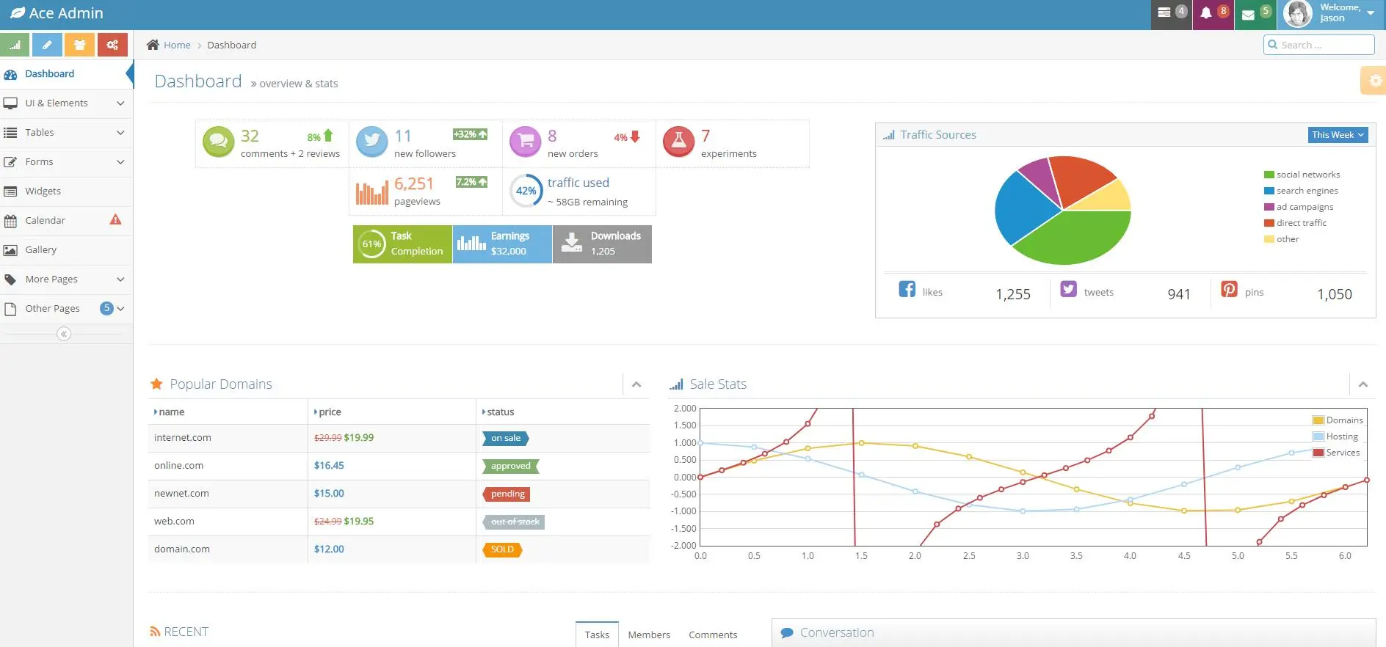Expand Tables sidebar menu
This screenshot has height=647, width=1386.
point(66,133)
